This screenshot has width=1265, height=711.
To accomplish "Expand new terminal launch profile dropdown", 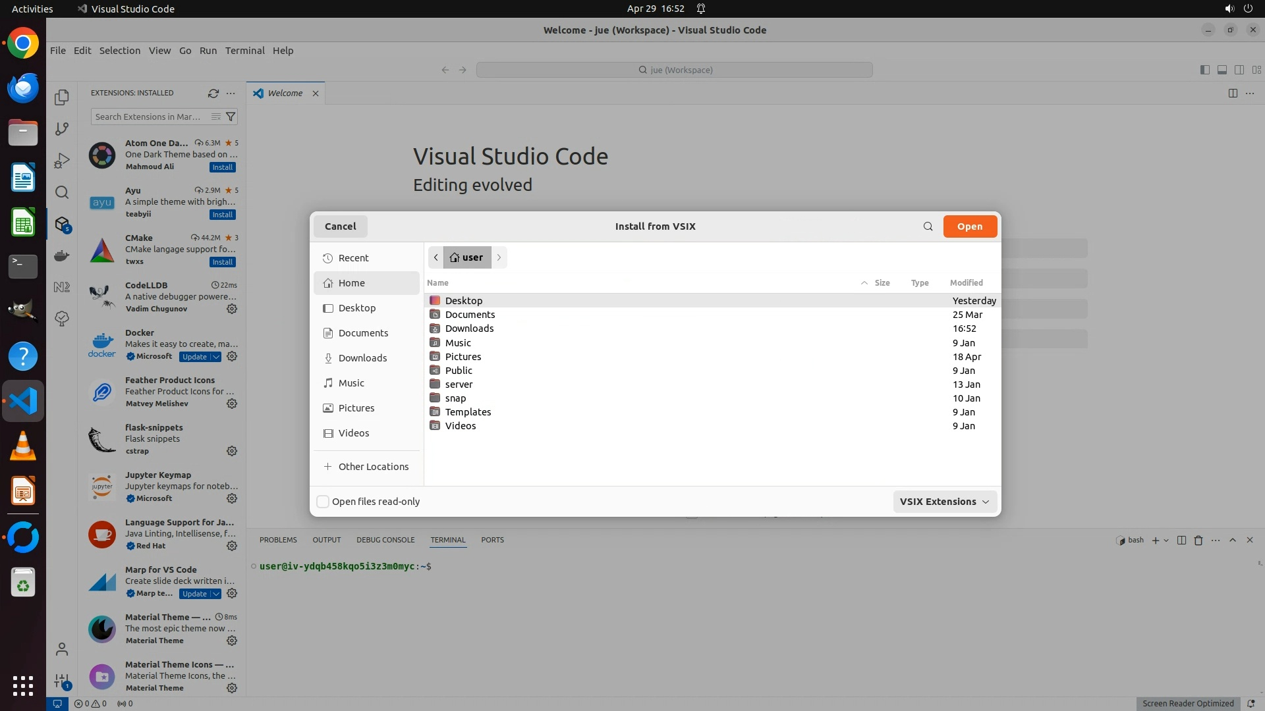I will 1166,540.
